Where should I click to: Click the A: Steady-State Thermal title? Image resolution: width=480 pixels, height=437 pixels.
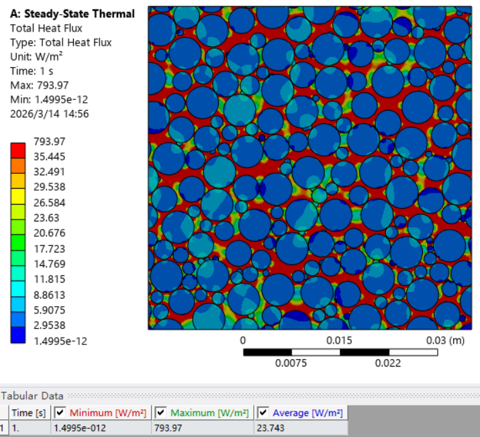pyautogui.click(x=73, y=14)
